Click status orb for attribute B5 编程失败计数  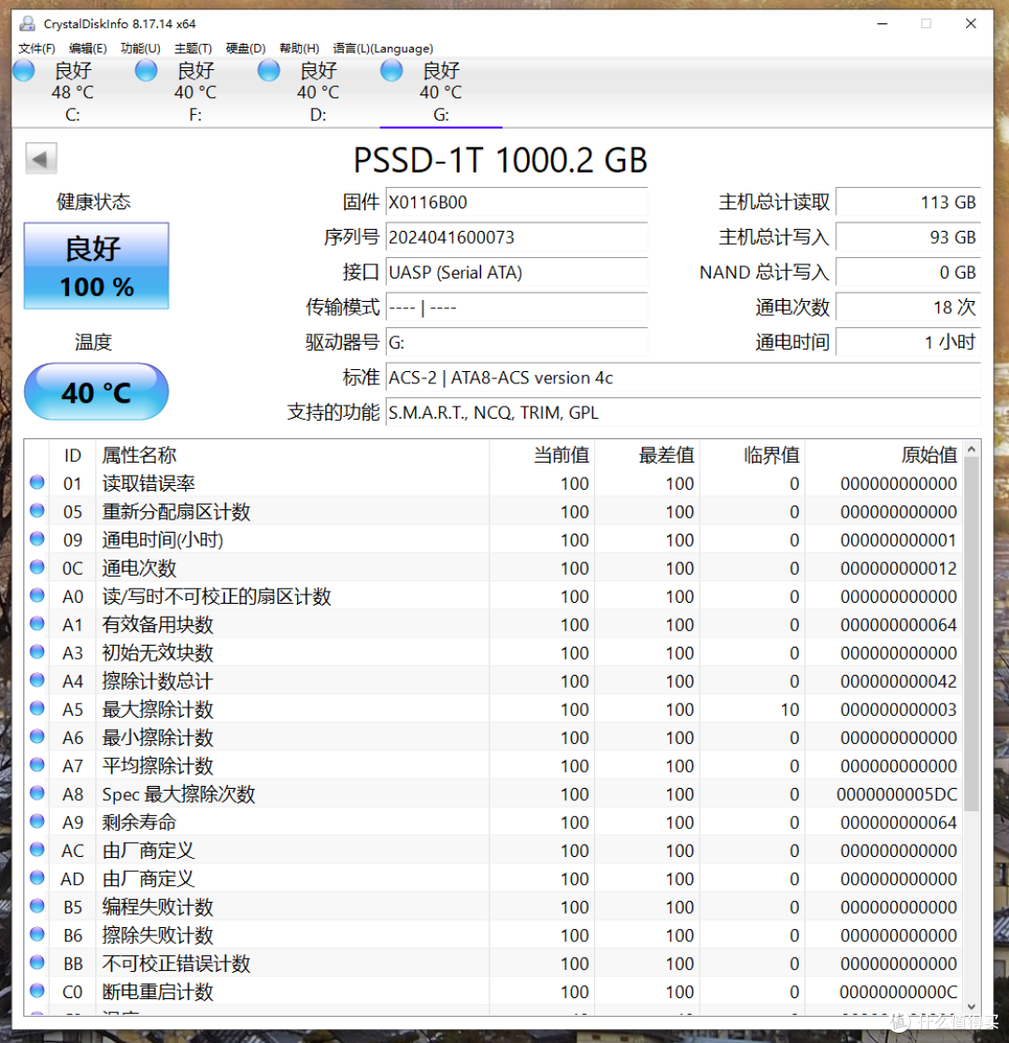click(37, 906)
